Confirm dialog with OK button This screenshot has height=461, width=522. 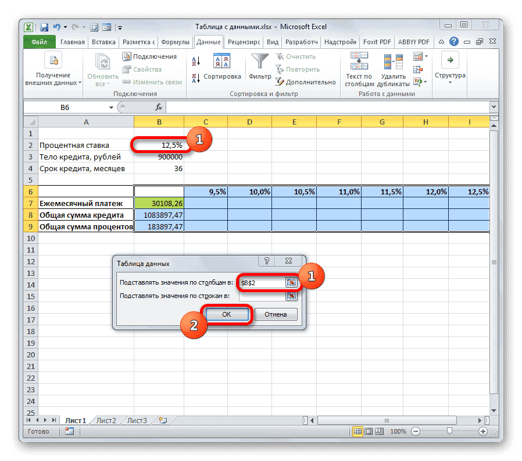pos(227,314)
